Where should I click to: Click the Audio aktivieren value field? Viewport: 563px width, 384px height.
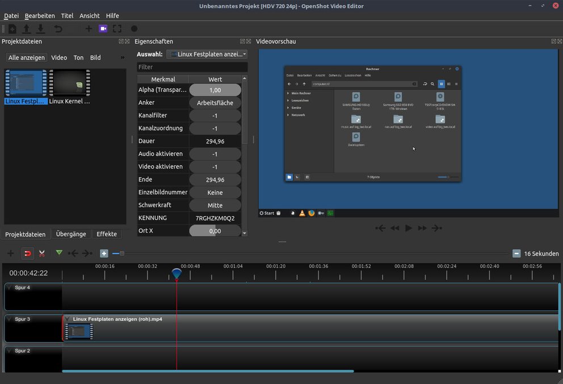point(215,154)
